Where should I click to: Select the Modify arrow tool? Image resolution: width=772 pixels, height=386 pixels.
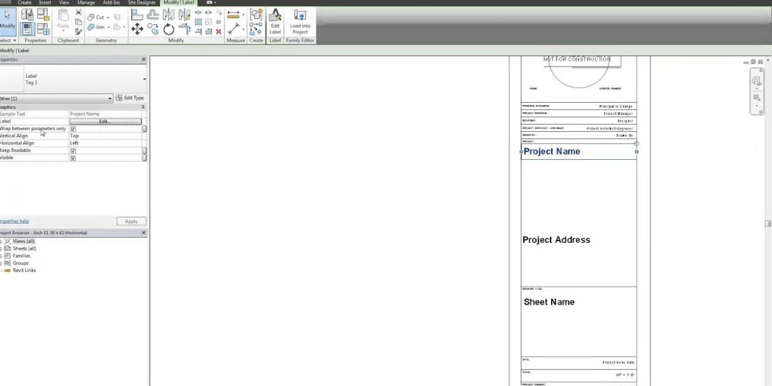point(7,18)
